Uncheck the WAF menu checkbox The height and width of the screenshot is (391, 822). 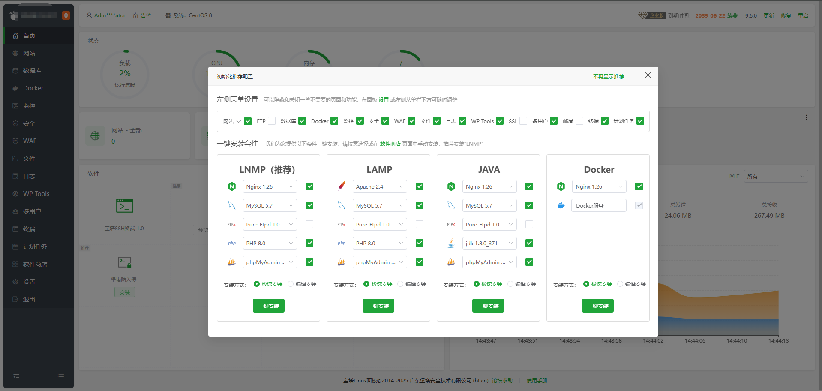coord(411,121)
